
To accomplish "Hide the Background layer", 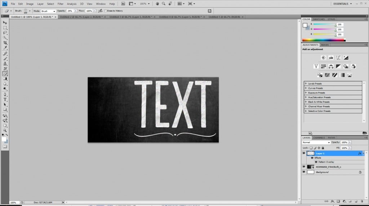I will [x=304, y=172].
